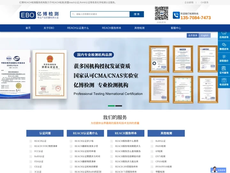The width and height of the screenshot is (230, 173).
Task: Click the 在线咨询 customer service avatar widget
Action: (x=218, y=170)
